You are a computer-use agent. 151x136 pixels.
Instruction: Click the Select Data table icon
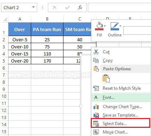pyautogui.click(x=96, y=124)
